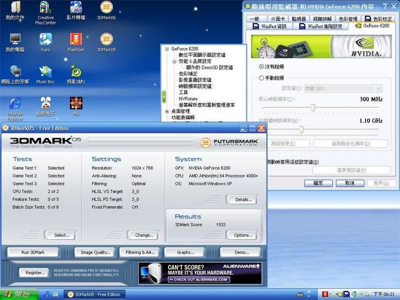Image resolution: width=400 pixels, height=300 pixels.
Task: Adjust the 記憶體時脈頻率 slider thumb
Action: coord(301,129)
